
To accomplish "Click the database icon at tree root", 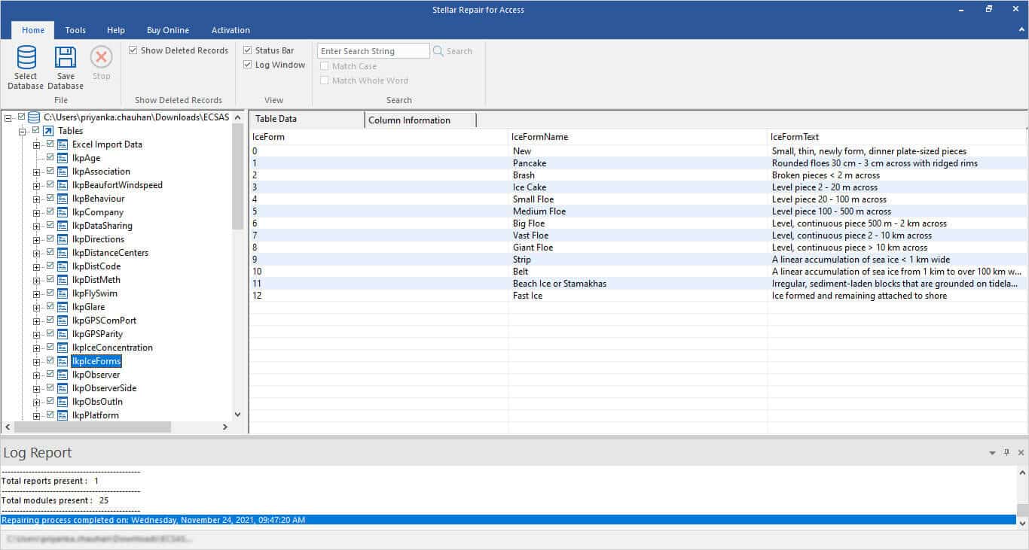I will click(x=34, y=117).
